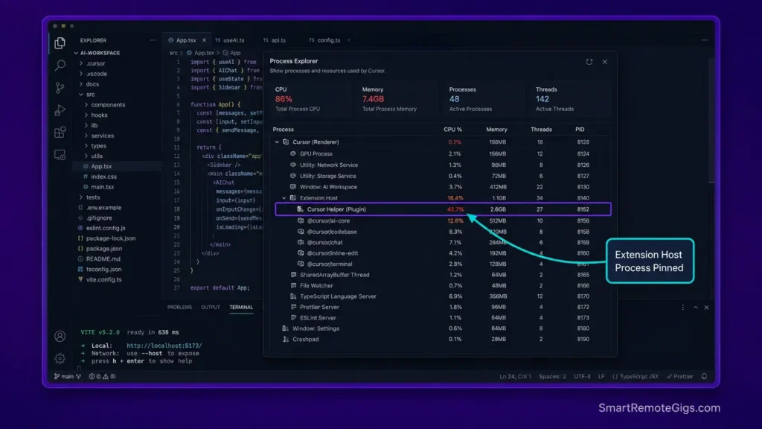Open editor more actions ellipsis

[x=705, y=40]
